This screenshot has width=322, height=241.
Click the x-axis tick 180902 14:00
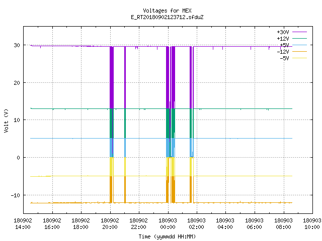[x=23, y=223]
